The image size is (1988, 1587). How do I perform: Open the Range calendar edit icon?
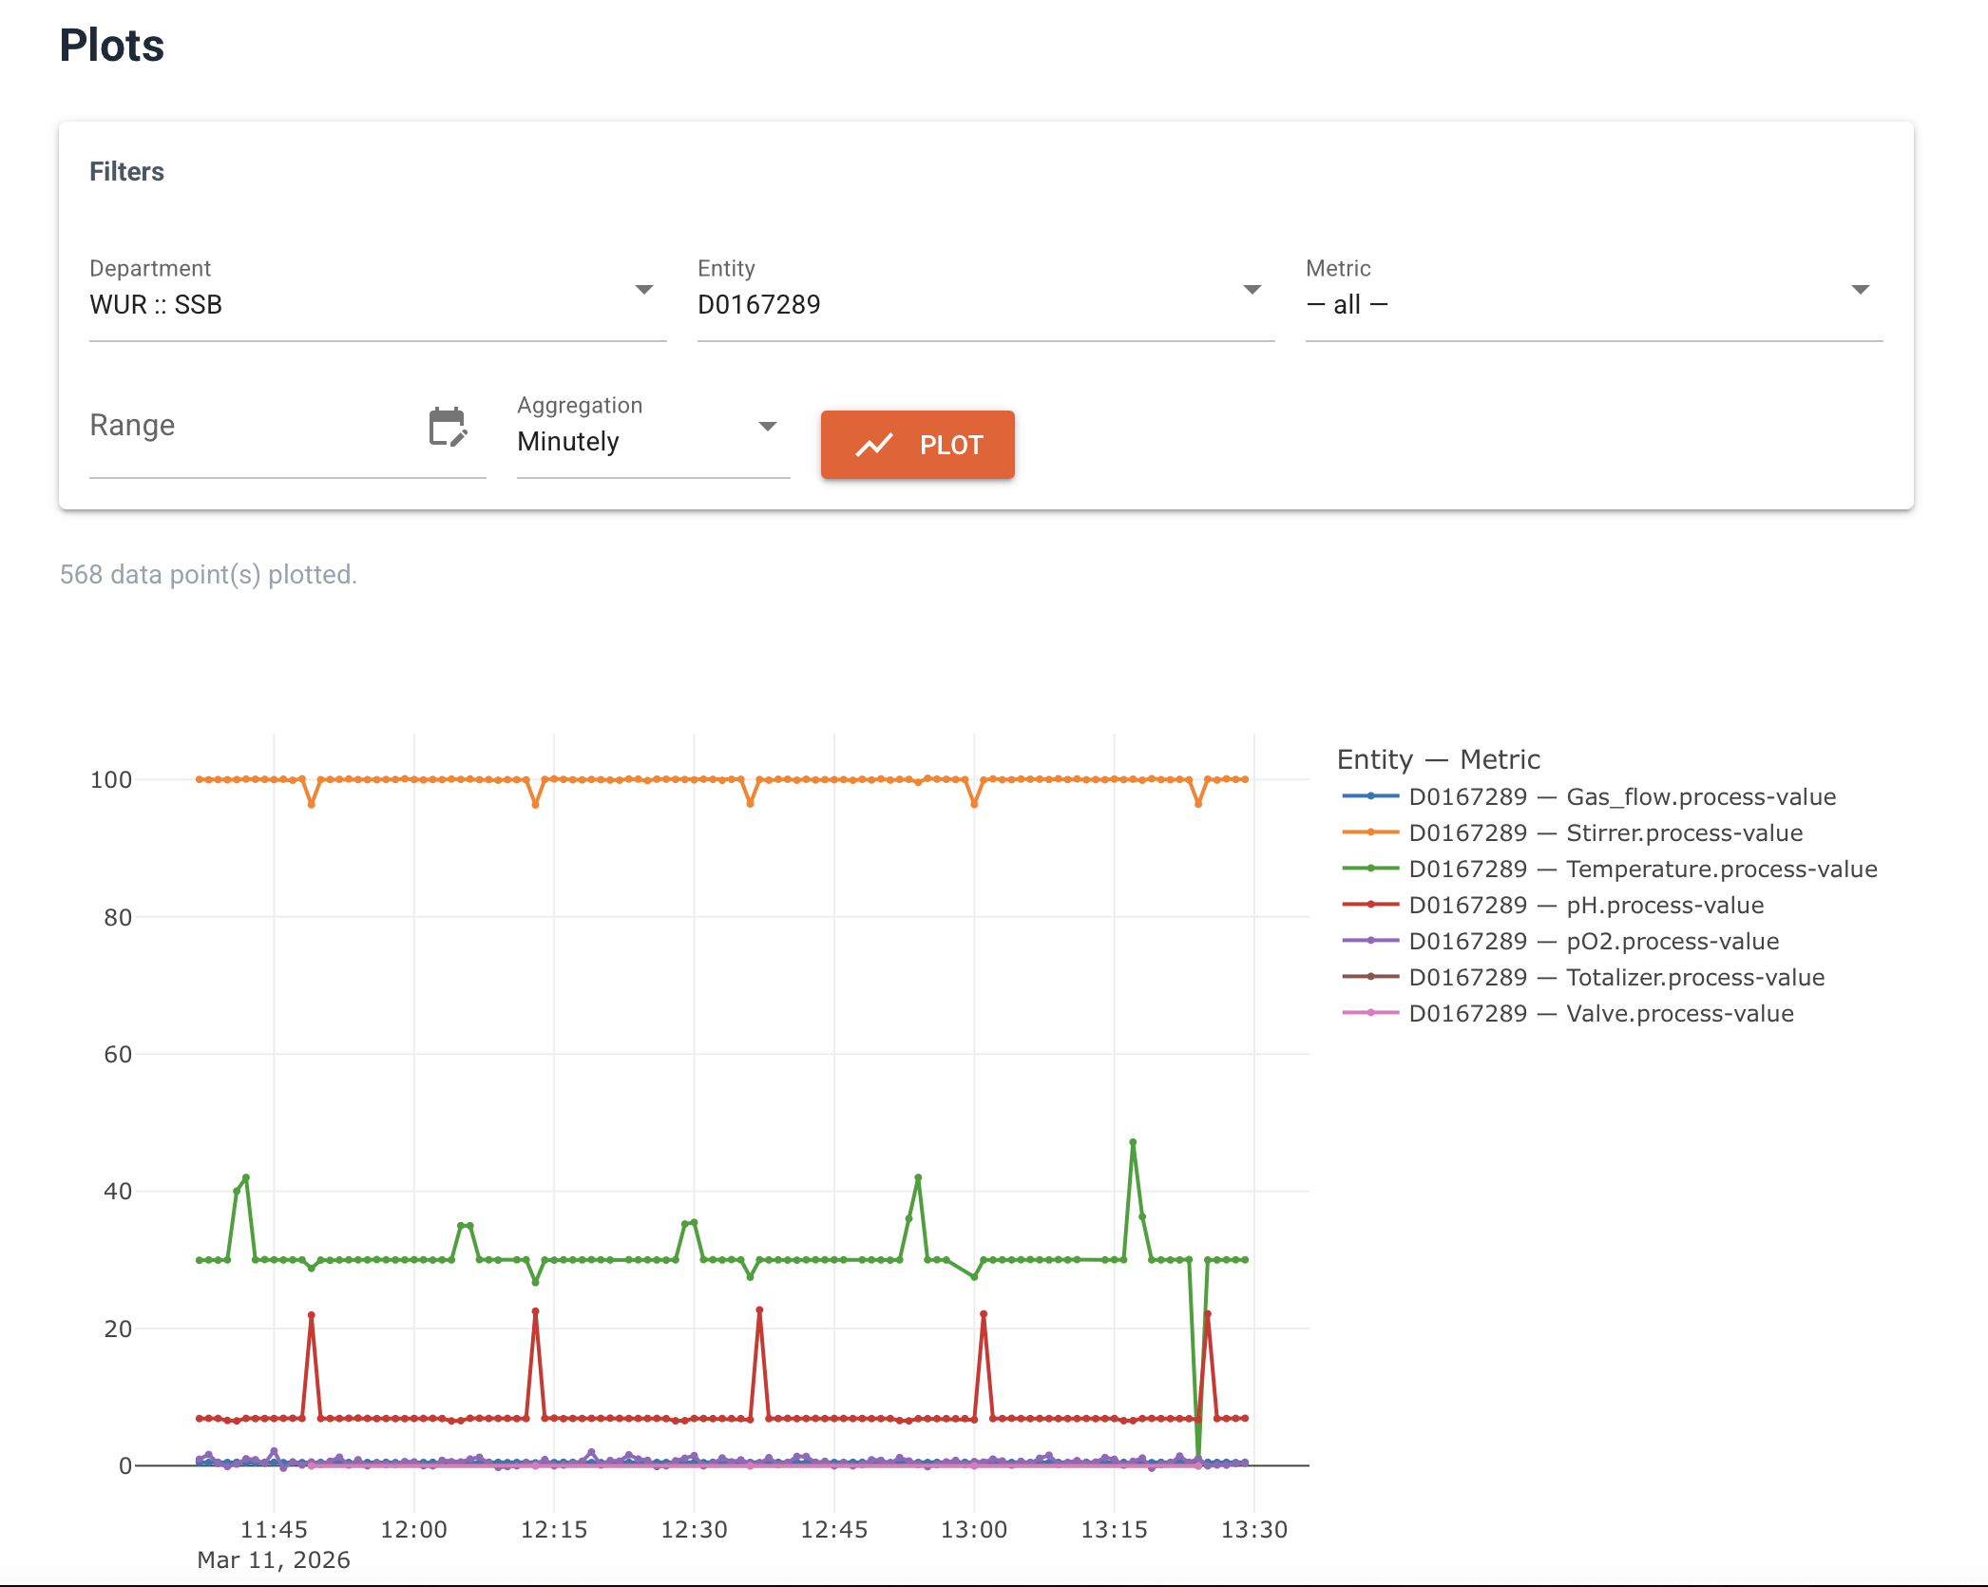click(448, 427)
